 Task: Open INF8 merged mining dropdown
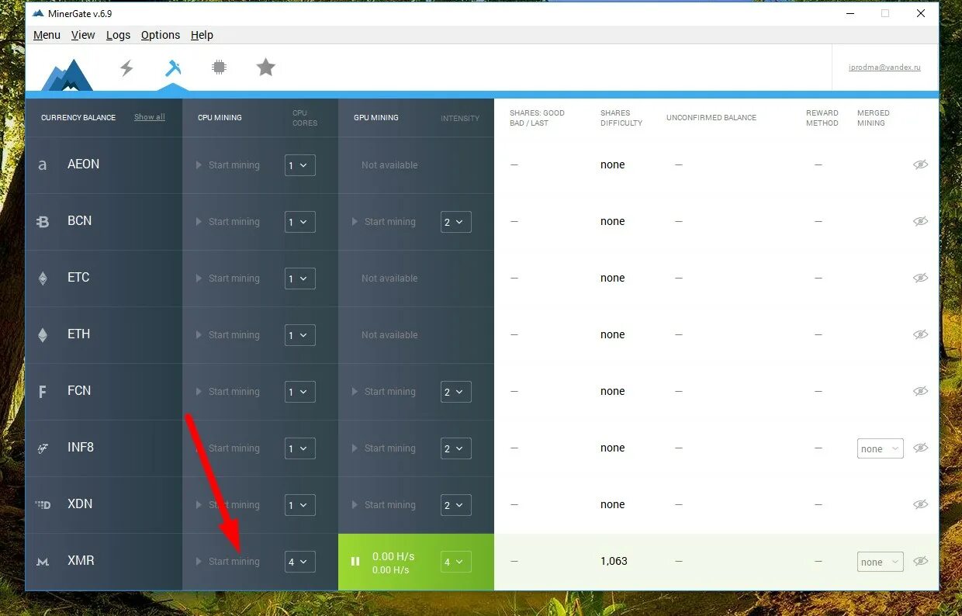pos(880,448)
